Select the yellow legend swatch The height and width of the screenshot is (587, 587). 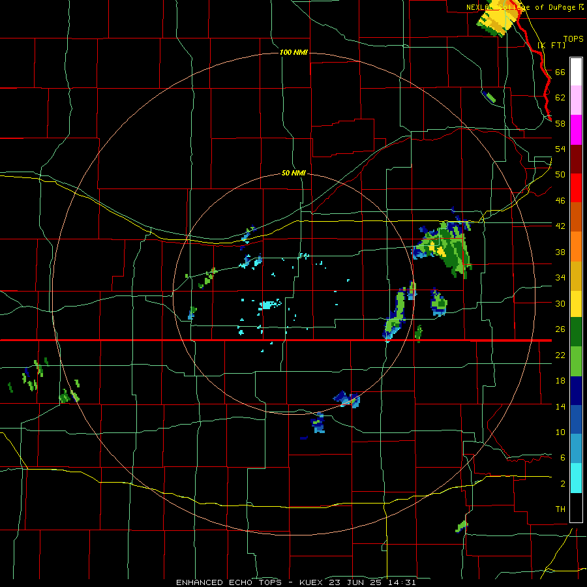[x=576, y=304]
